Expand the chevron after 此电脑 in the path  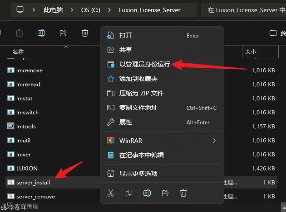(x=72, y=10)
